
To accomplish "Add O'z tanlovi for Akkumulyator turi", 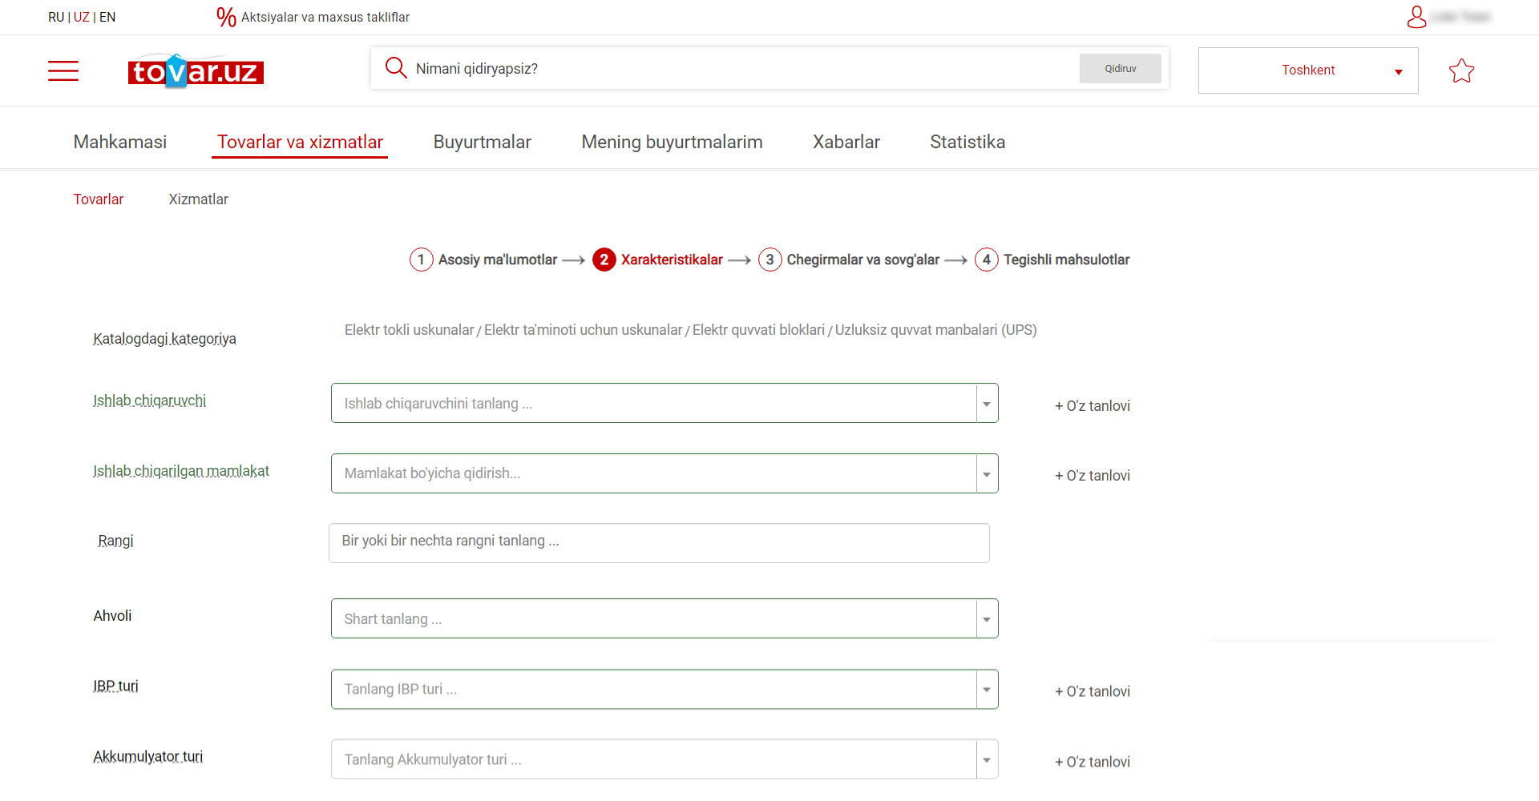I will click(1093, 762).
